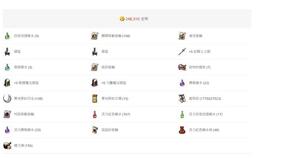The image size is (297, 158).
Task: Click the 村莊移動卷軸 item label
Action: click(x=24, y=114)
